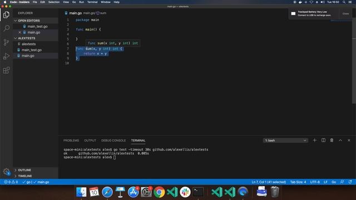Open Trash from the dock
Screen dimensions: 356x200
pyautogui.click(x=275, y=192)
